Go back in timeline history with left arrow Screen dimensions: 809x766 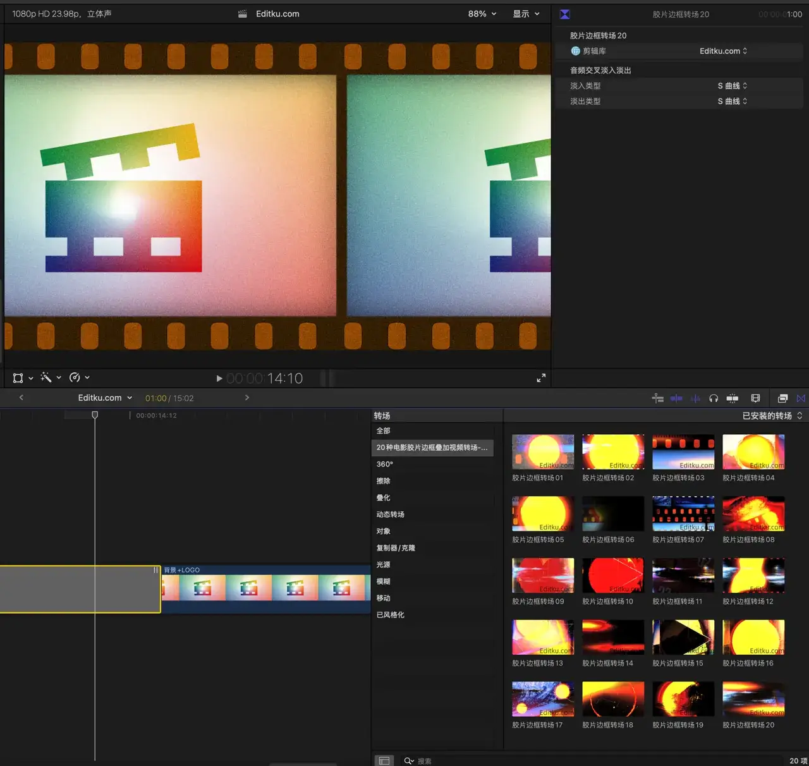click(21, 398)
